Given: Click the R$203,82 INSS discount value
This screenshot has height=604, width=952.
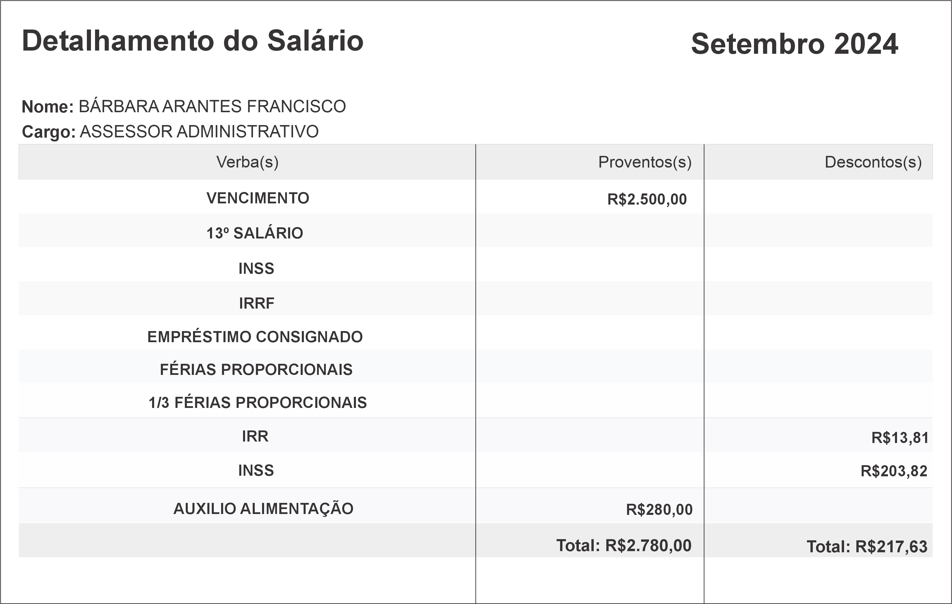Looking at the screenshot, I should [894, 471].
